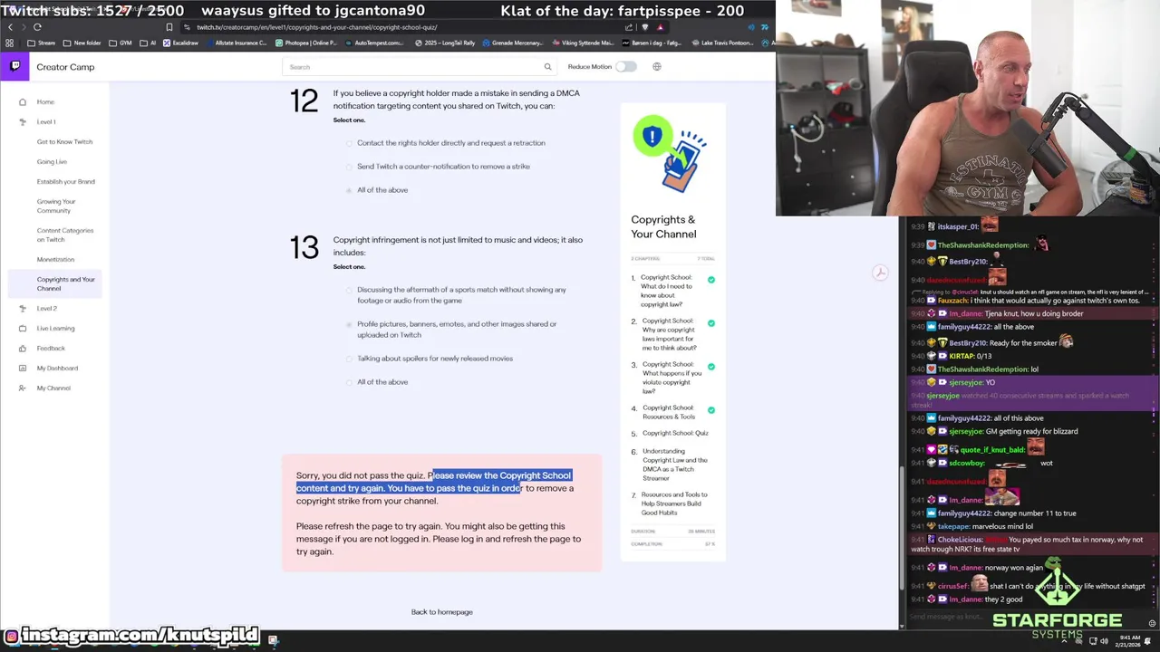
Task: Open the Stream bookmarks folder
Action: click(x=41, y=43)
